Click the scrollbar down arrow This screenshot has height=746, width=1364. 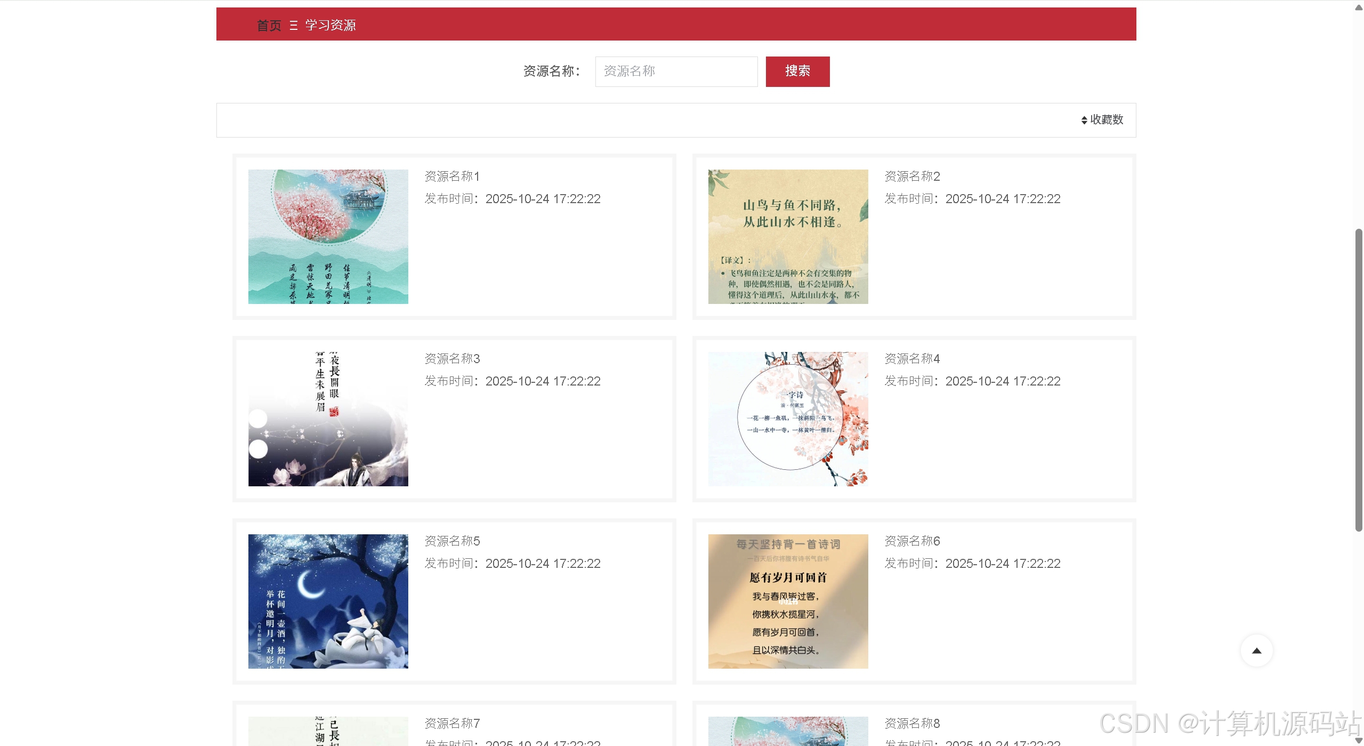pos(1359,740)
